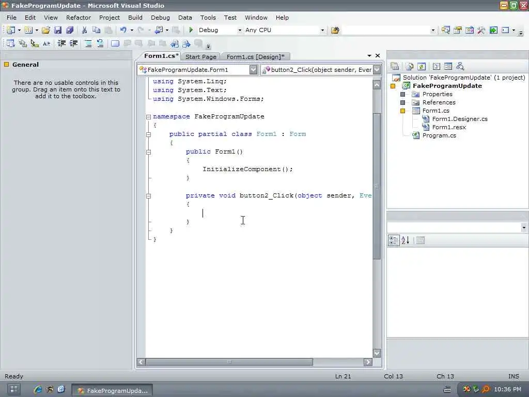Click the Undo arrow icon
This screenshot has width=529, height=397.
tap(123, 30)
